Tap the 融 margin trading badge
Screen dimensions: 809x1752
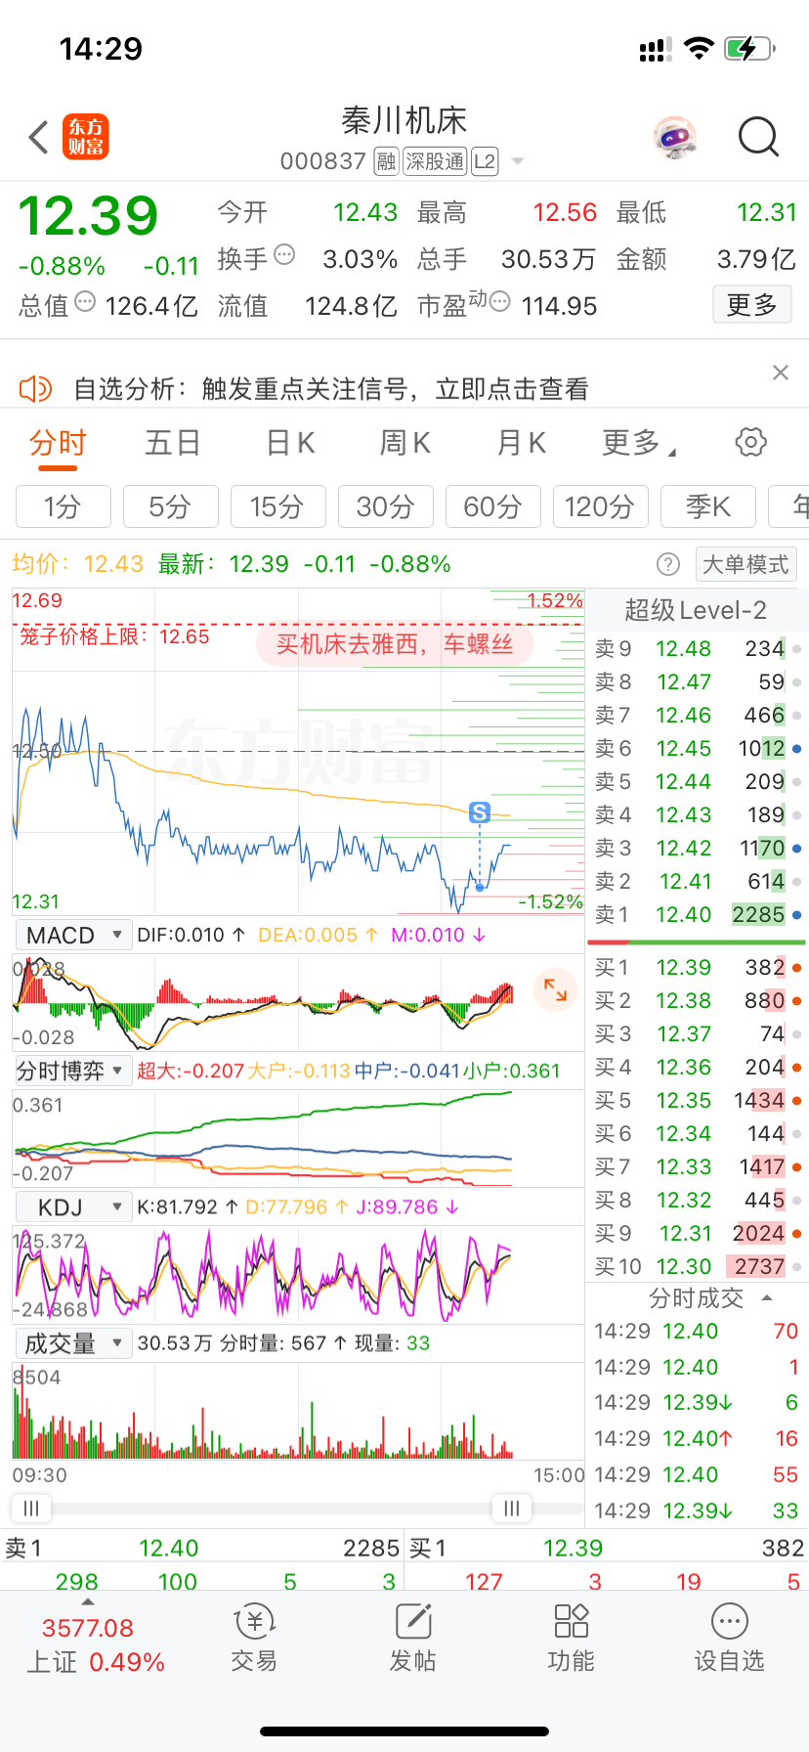pos(386,161)
